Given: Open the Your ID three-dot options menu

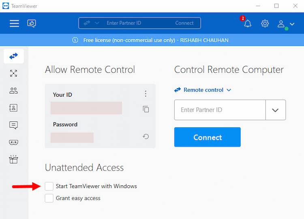Looking at the screenshot, I should point(146,94).
